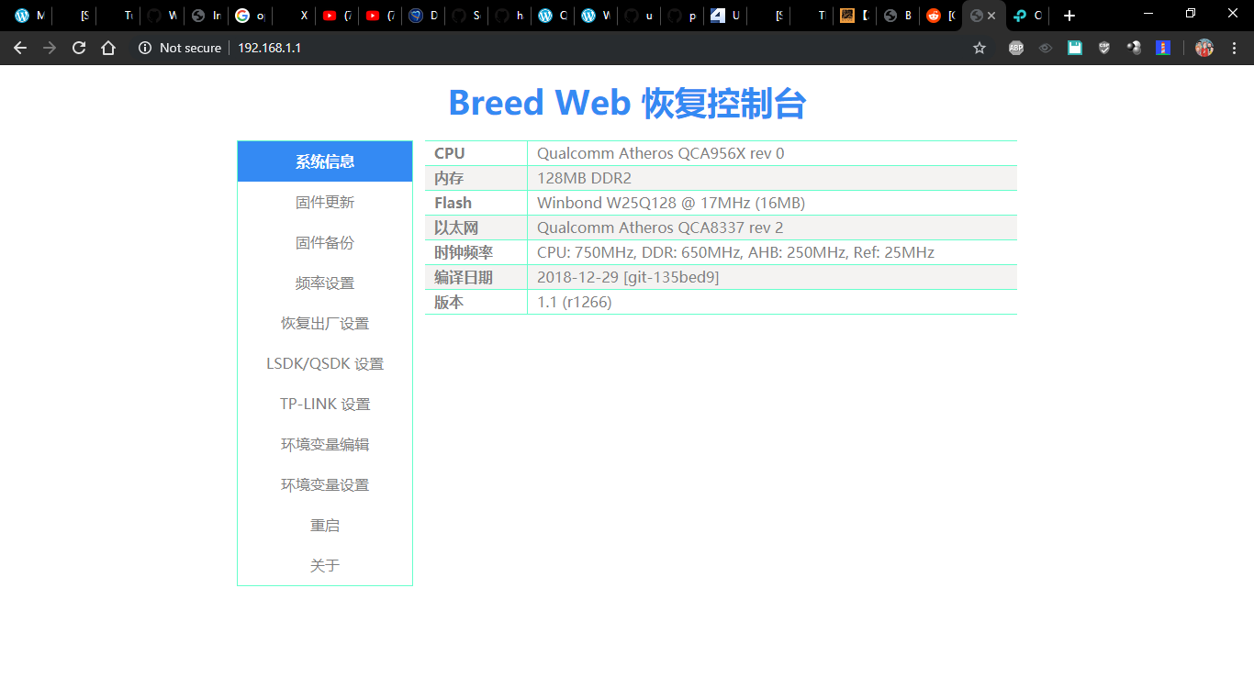Open 频率设置 frequency settings
The height and width of the screenshot is (677, 1254).
pos(325,283)
